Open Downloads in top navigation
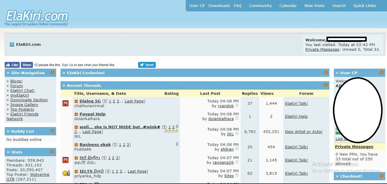 pos(219,6)
